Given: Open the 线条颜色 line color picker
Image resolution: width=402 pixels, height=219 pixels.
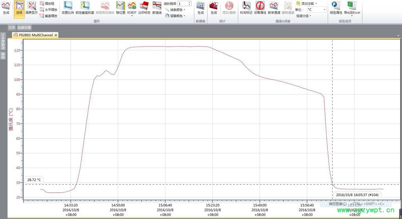Looking at the screenshot, I should coord(175,10).
